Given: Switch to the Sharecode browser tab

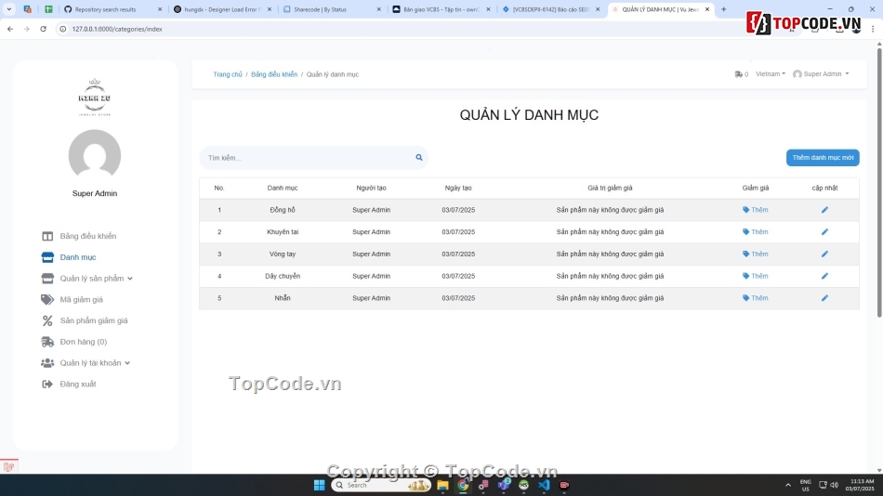Looking at the screenshot, I should tap(330, 9).
